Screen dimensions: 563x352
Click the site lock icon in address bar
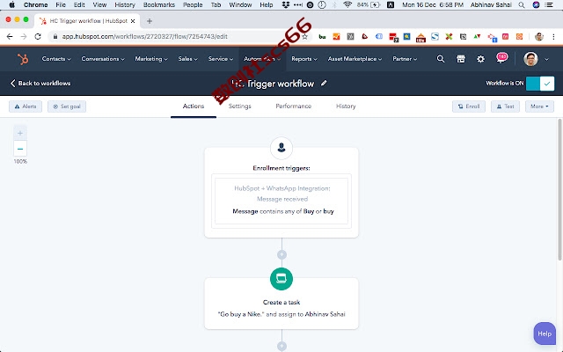[55, 36]
